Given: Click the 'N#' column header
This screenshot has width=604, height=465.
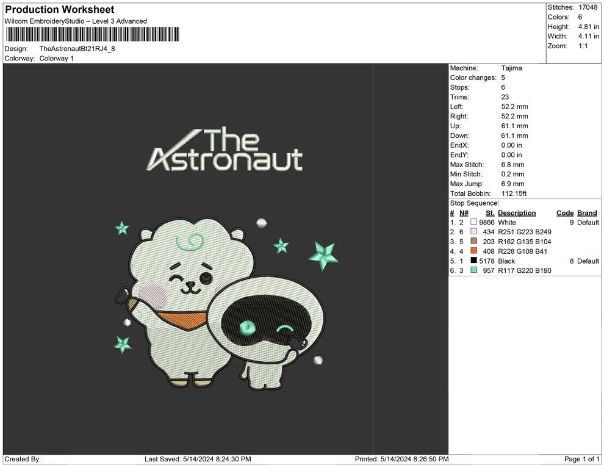Looking at the screenshot, I should 464,212.
